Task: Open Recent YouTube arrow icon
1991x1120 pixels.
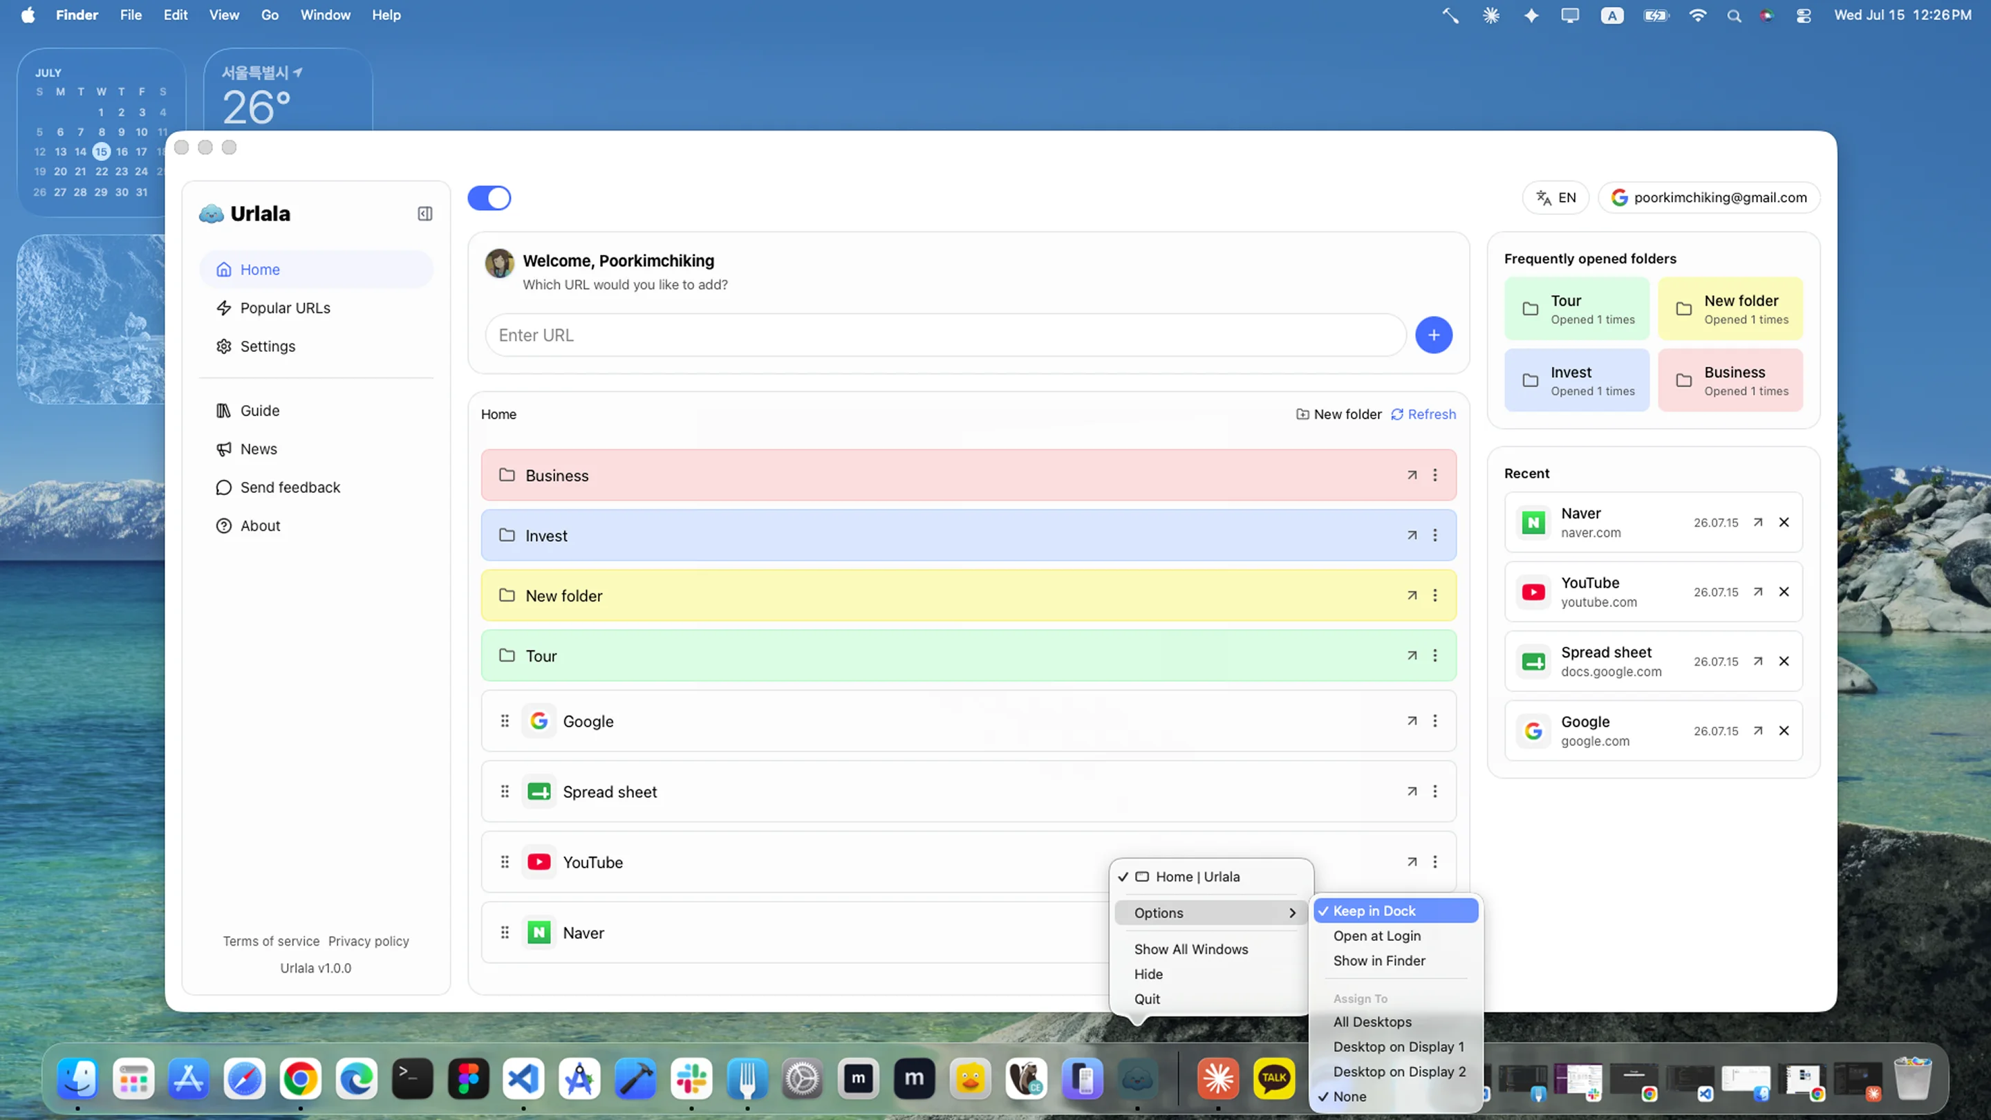Action: pos(1757,592)
